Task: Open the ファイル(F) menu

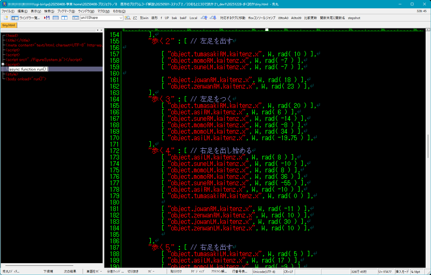Action: click(8, 11)
